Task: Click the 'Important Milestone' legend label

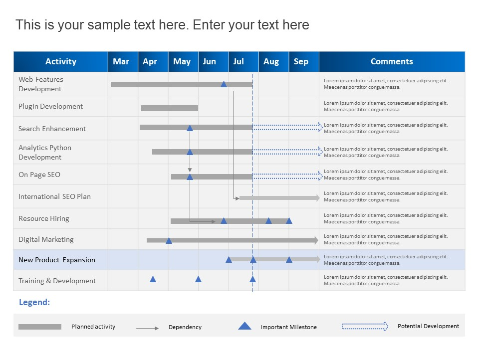Action: click(x=289, y=327)
